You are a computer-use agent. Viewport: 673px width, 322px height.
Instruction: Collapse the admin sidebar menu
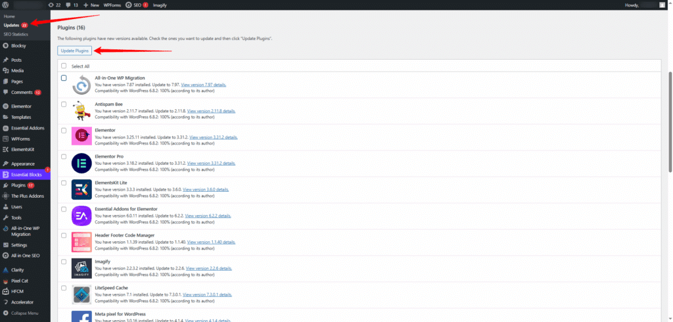pyautogui.click(x=20, y=313)
